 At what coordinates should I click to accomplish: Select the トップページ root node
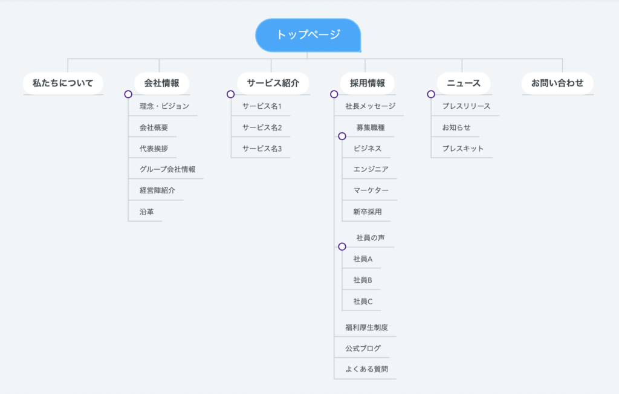(308, 34)
